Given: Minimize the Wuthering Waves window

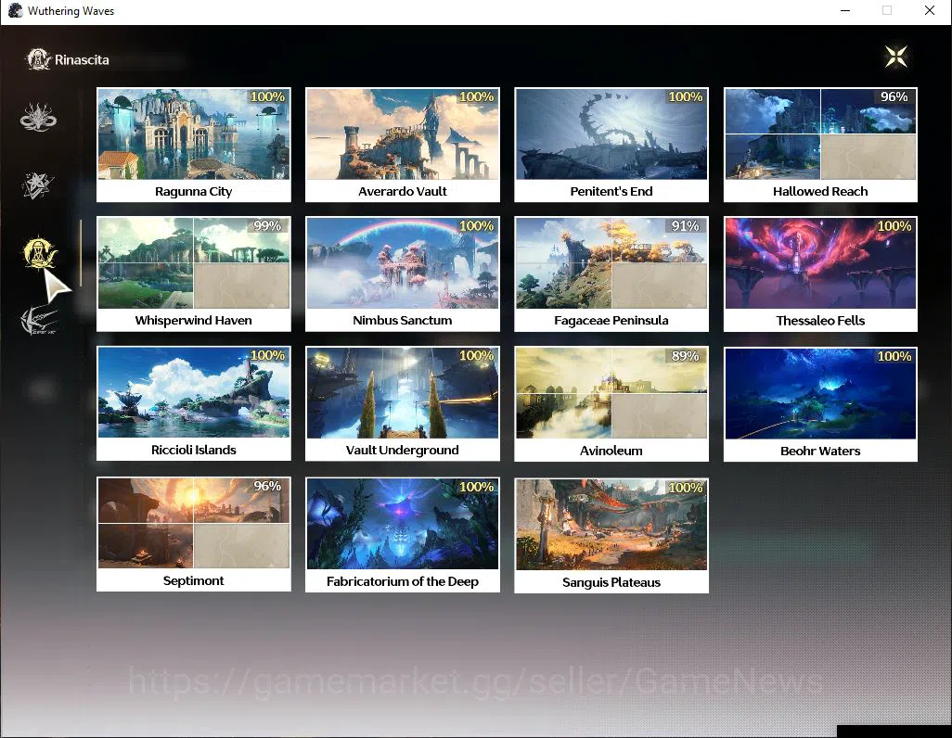Looking at the screenshot, I should point(844,10).
